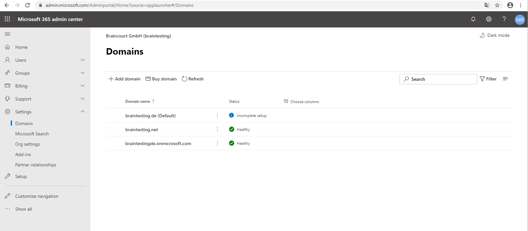
Task: Open more actions for braintesting.de
Action: tap(217, 115)
